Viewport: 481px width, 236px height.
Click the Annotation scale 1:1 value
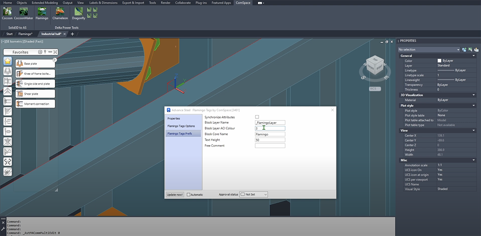click(456, 165)
